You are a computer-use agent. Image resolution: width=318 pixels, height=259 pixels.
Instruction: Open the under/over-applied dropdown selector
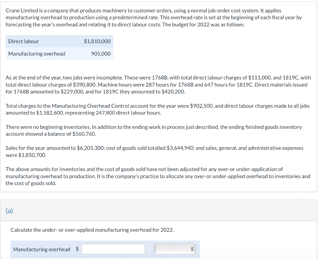175,249
